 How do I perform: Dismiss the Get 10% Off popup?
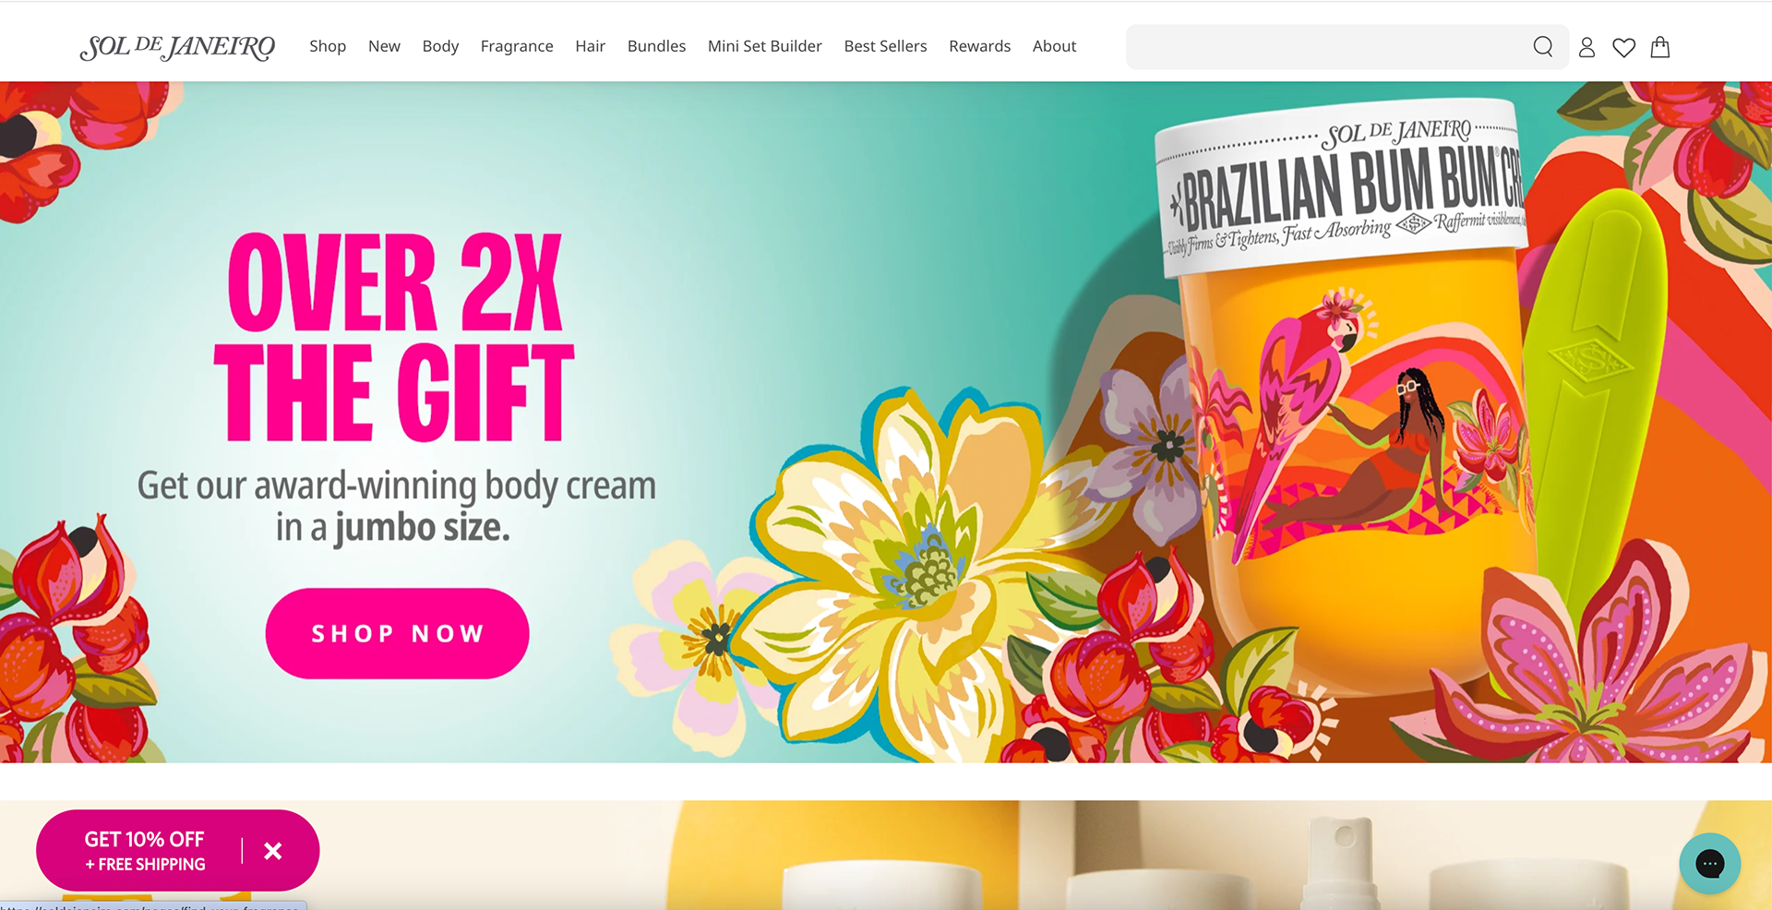click(273, 851)
